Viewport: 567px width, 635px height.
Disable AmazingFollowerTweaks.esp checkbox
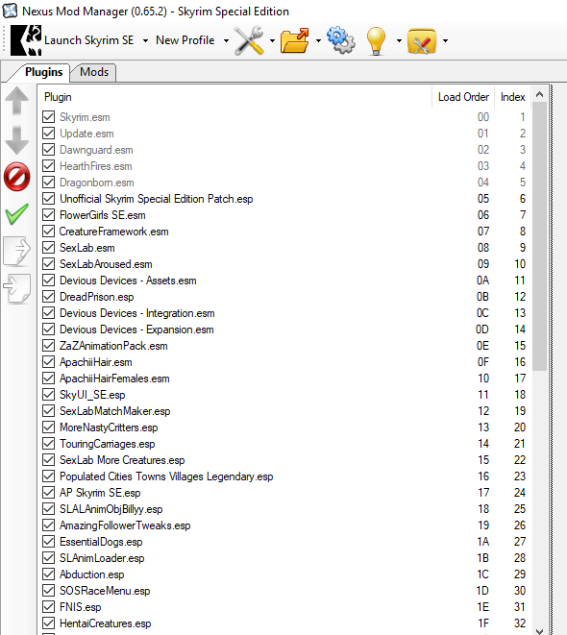click(49, 525)
